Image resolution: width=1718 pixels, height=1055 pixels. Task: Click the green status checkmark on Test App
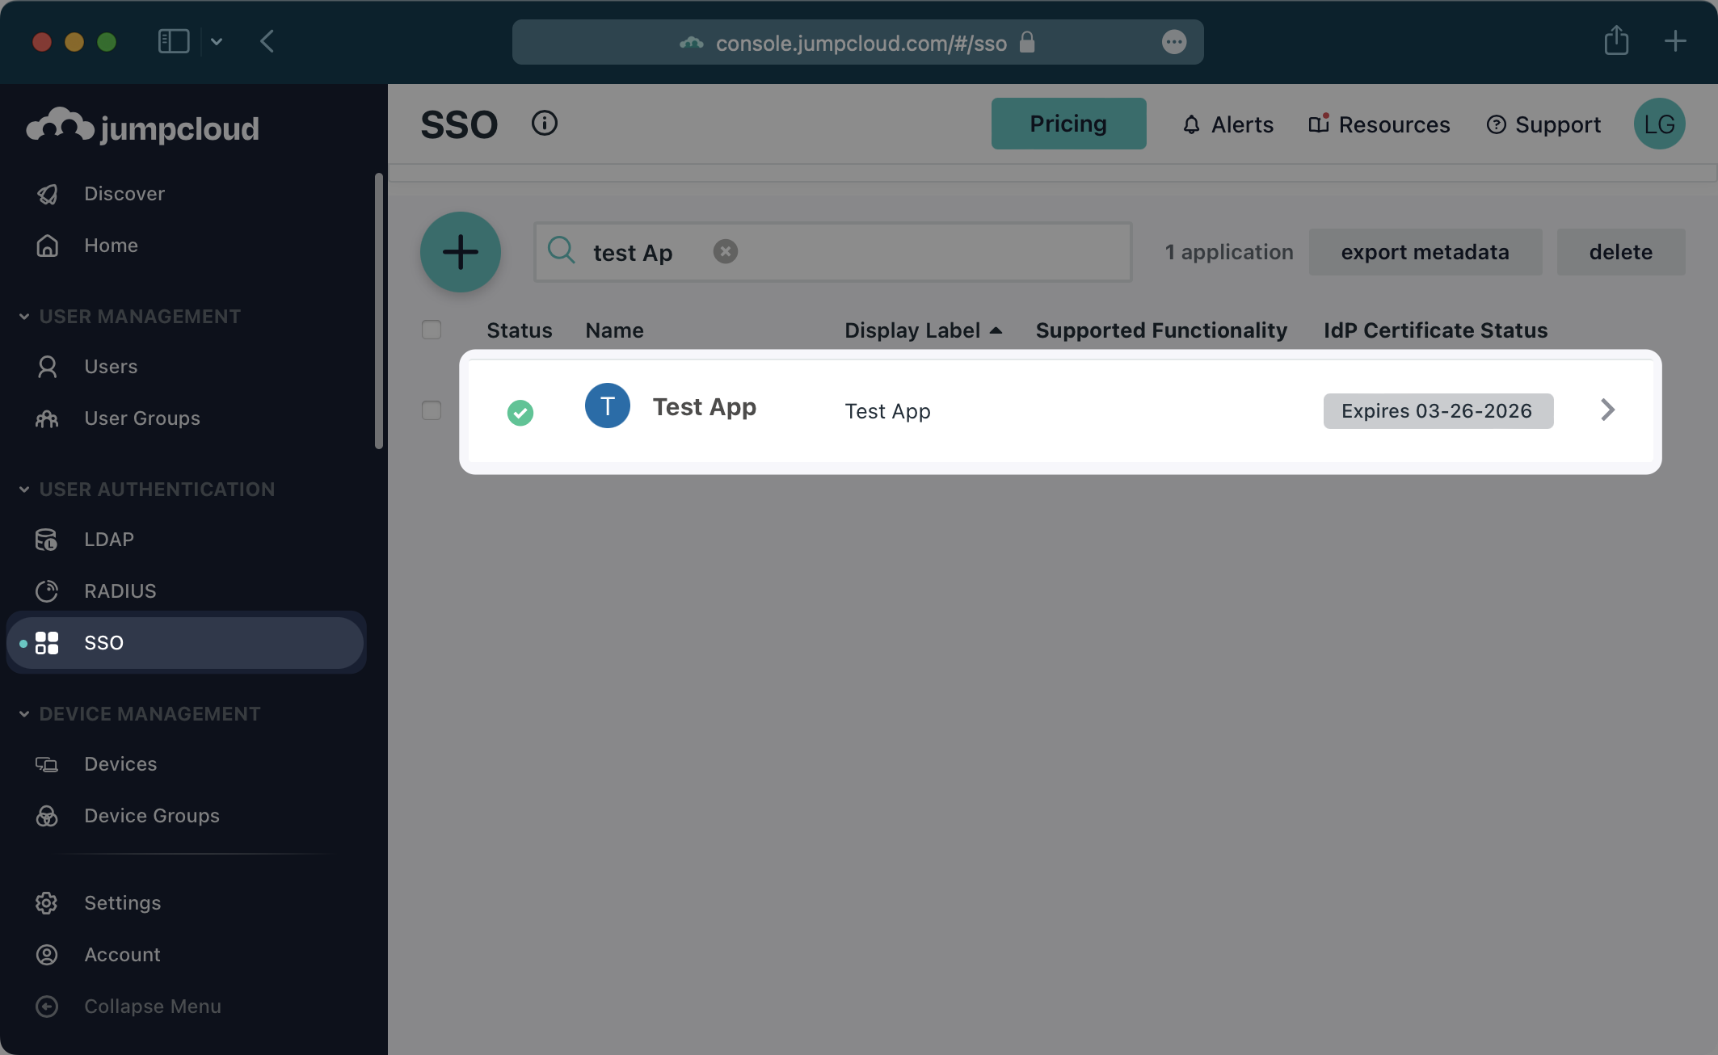[x=521, y=412]
